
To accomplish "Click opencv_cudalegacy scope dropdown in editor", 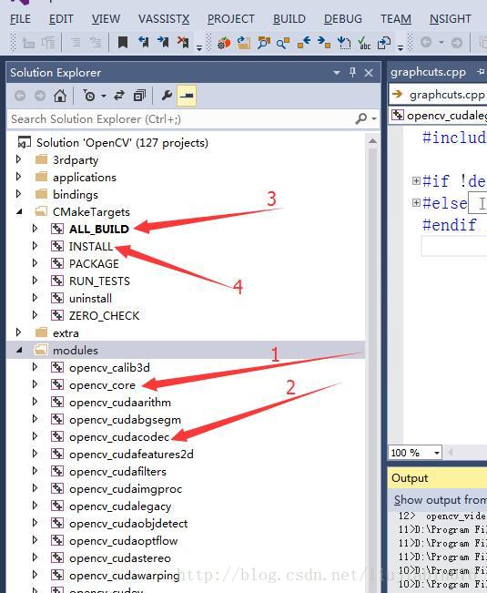I will 438,115.
